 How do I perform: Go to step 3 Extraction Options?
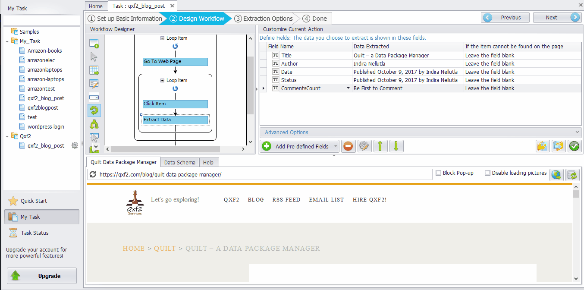[x=264, y=19]
